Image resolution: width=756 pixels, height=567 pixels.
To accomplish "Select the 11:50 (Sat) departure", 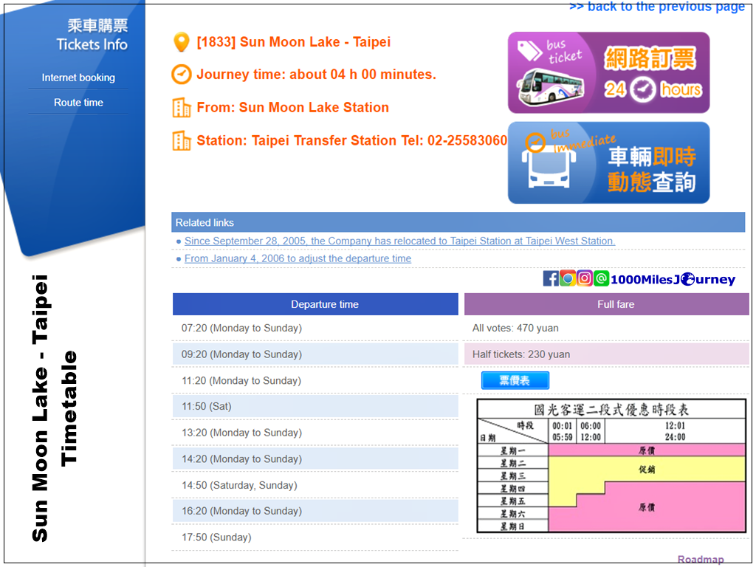I will 315,407.
